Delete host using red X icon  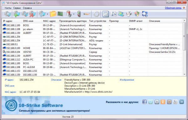pyautogui.click(x=32, y=14)
